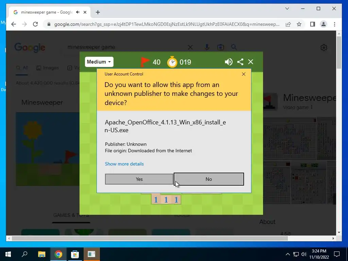Viewport: 348px width, 261px height.
Task: Mute the tab audio speaker icon
Action: click(x=78, y=12)
